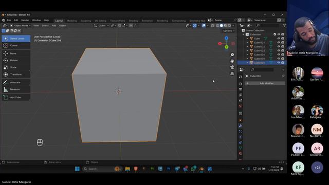Image resolution: width=329 pixels, height=185 pixels.
Task: Click the blue Z axis on navigation gizmo
Action: point(226,38)
